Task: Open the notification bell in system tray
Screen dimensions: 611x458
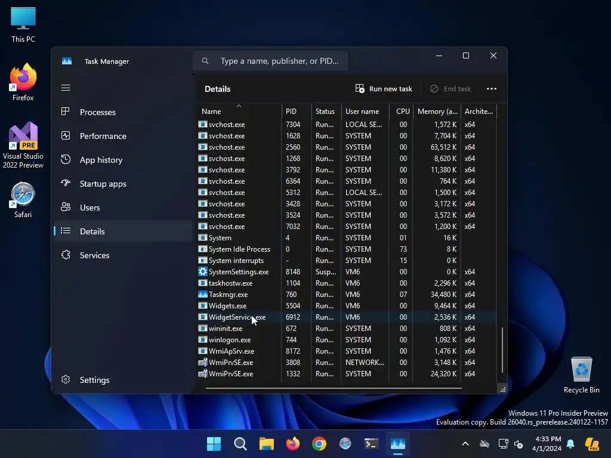Action: [570, 444]
